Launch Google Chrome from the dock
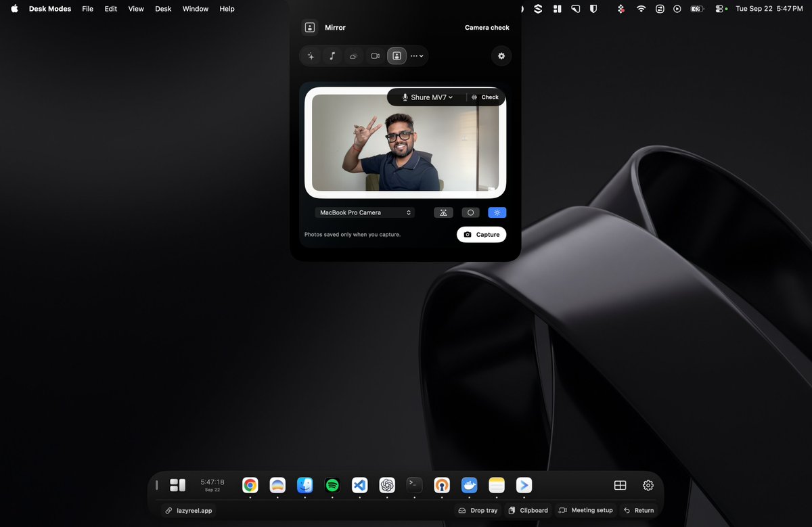The image size is (812, 527). point(250,485)
